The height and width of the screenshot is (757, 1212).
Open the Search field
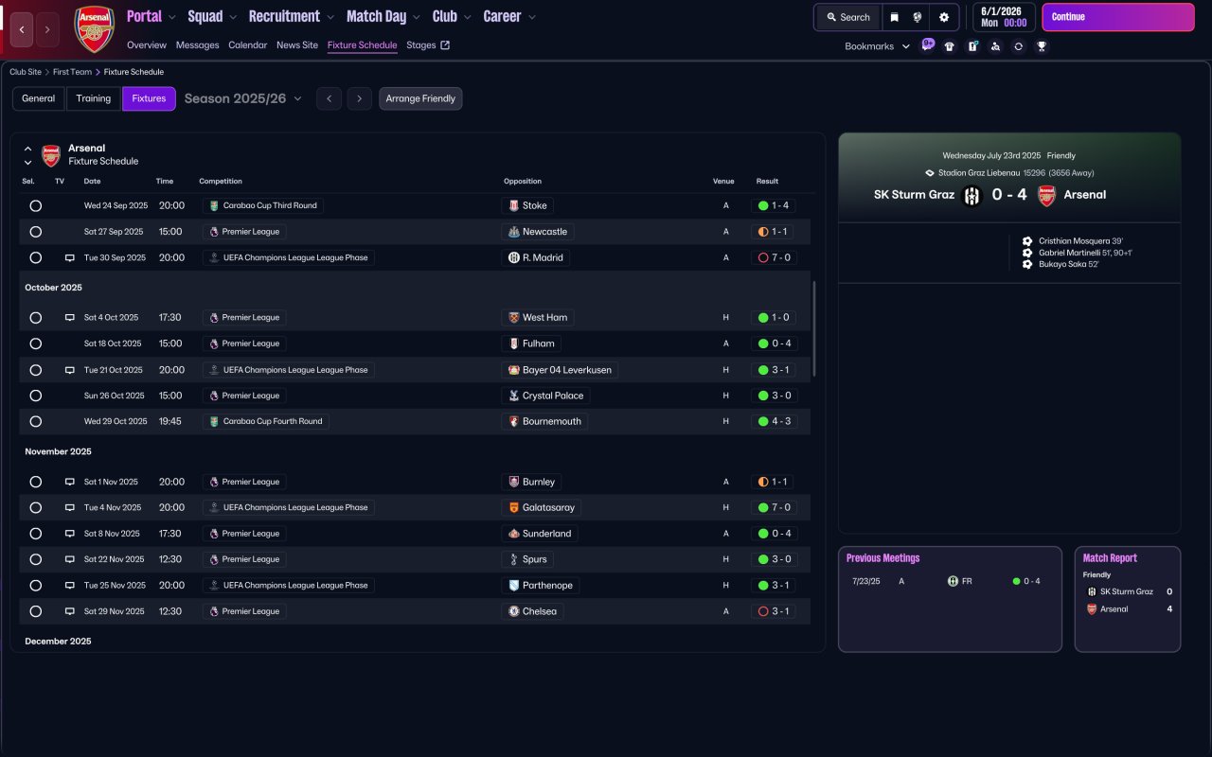(x=847, y=17)
